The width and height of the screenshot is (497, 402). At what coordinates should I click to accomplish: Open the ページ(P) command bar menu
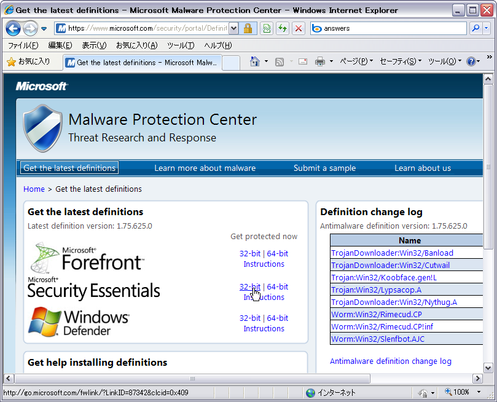click(356, 61)
